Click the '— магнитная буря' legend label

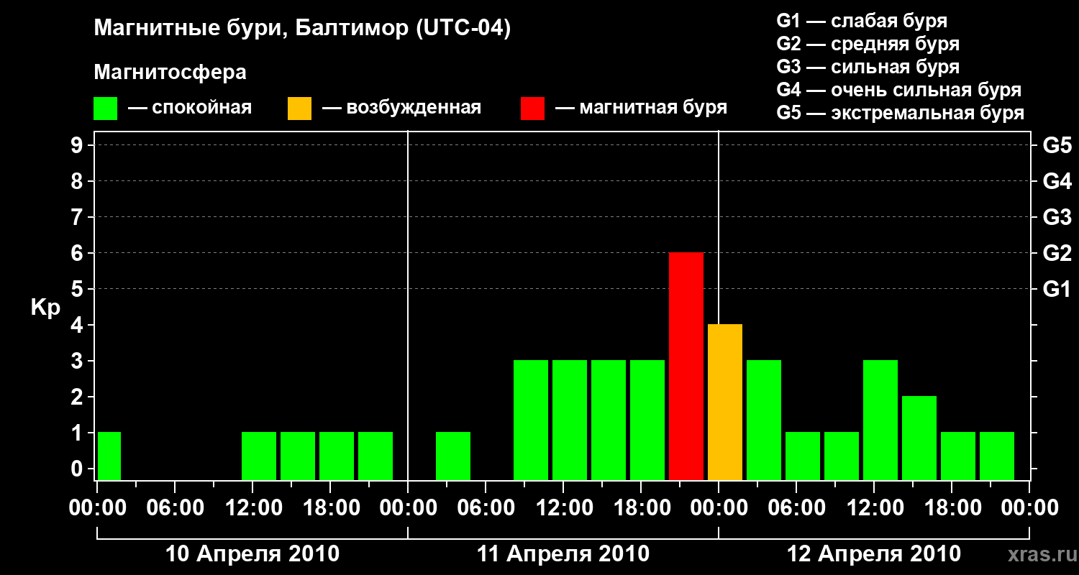[641, 109]
